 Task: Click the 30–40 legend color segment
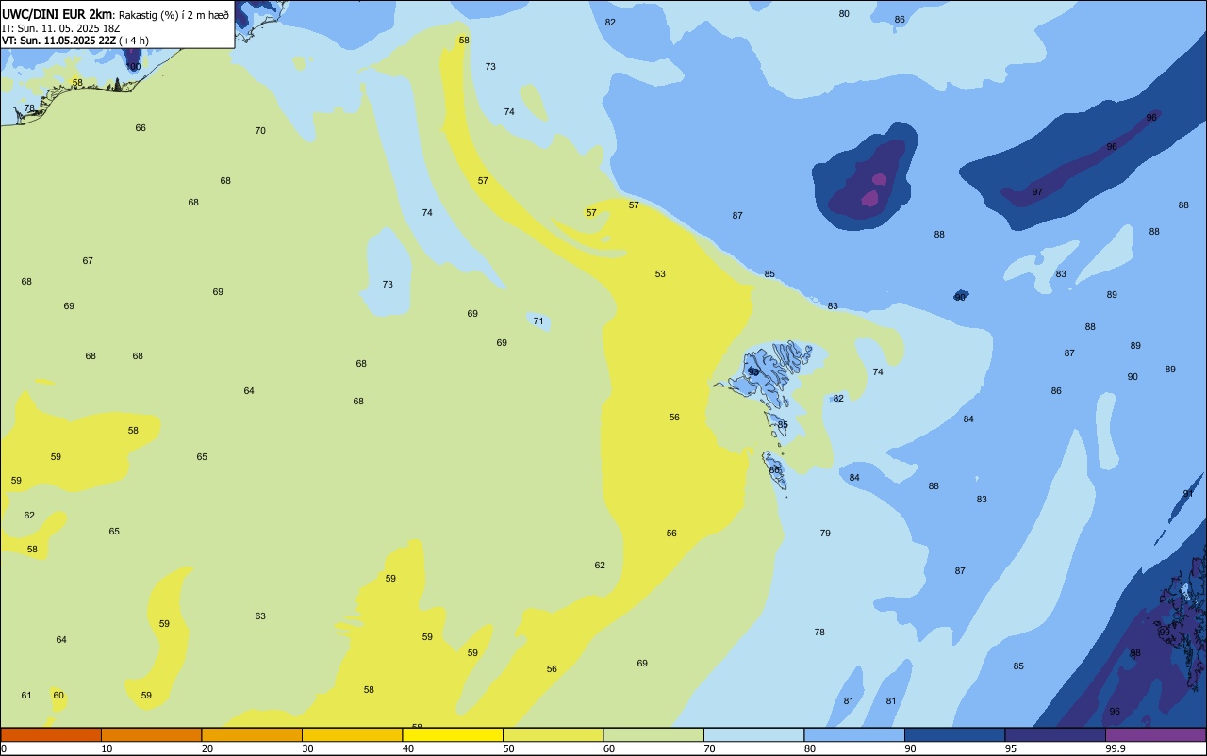(352, 734)
